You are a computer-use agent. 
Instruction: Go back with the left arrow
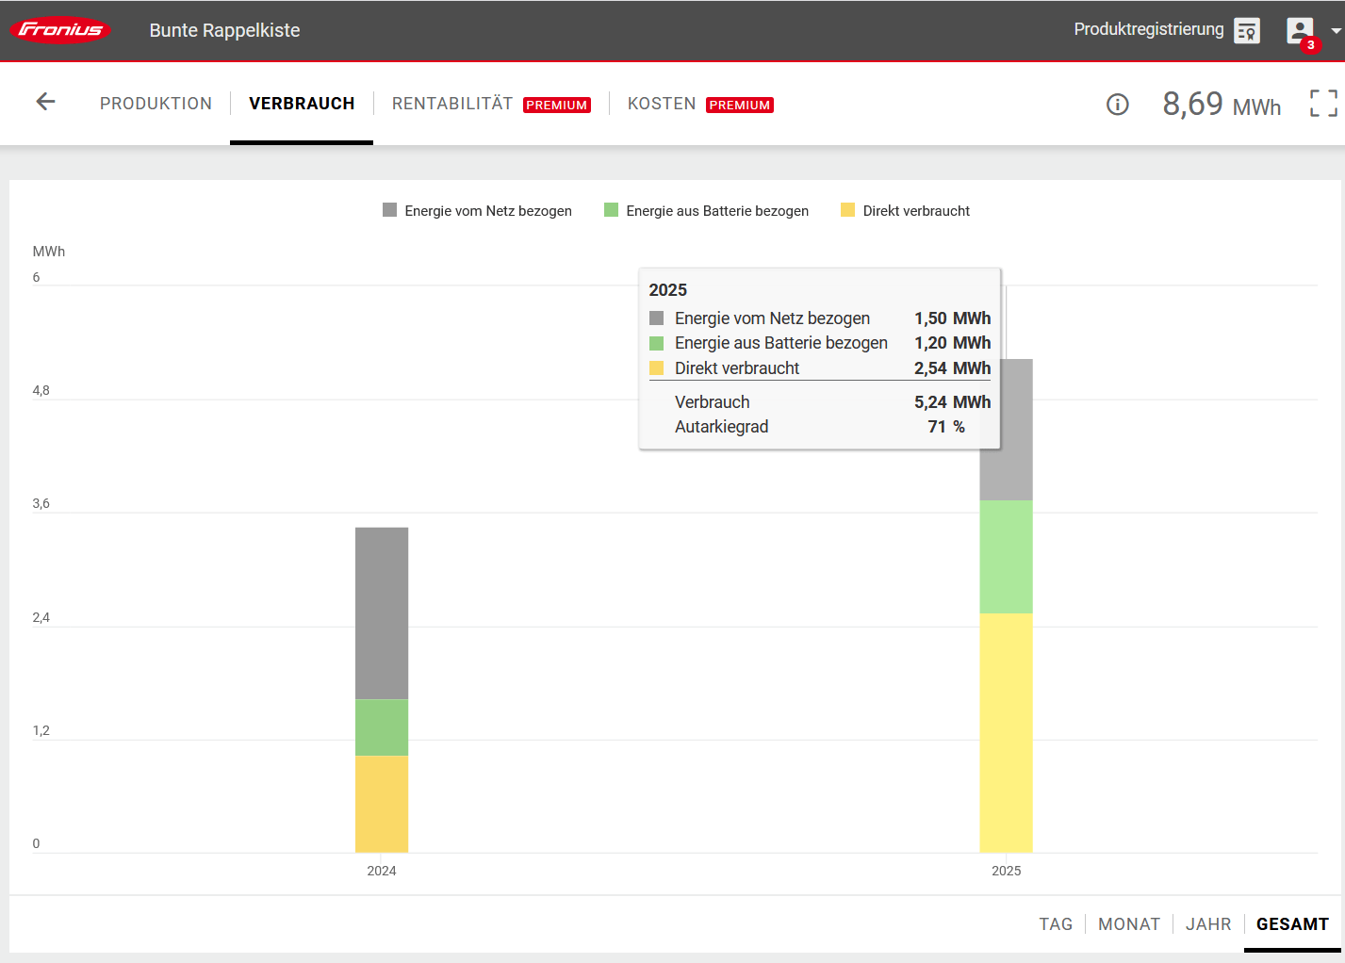pos(45,102)
